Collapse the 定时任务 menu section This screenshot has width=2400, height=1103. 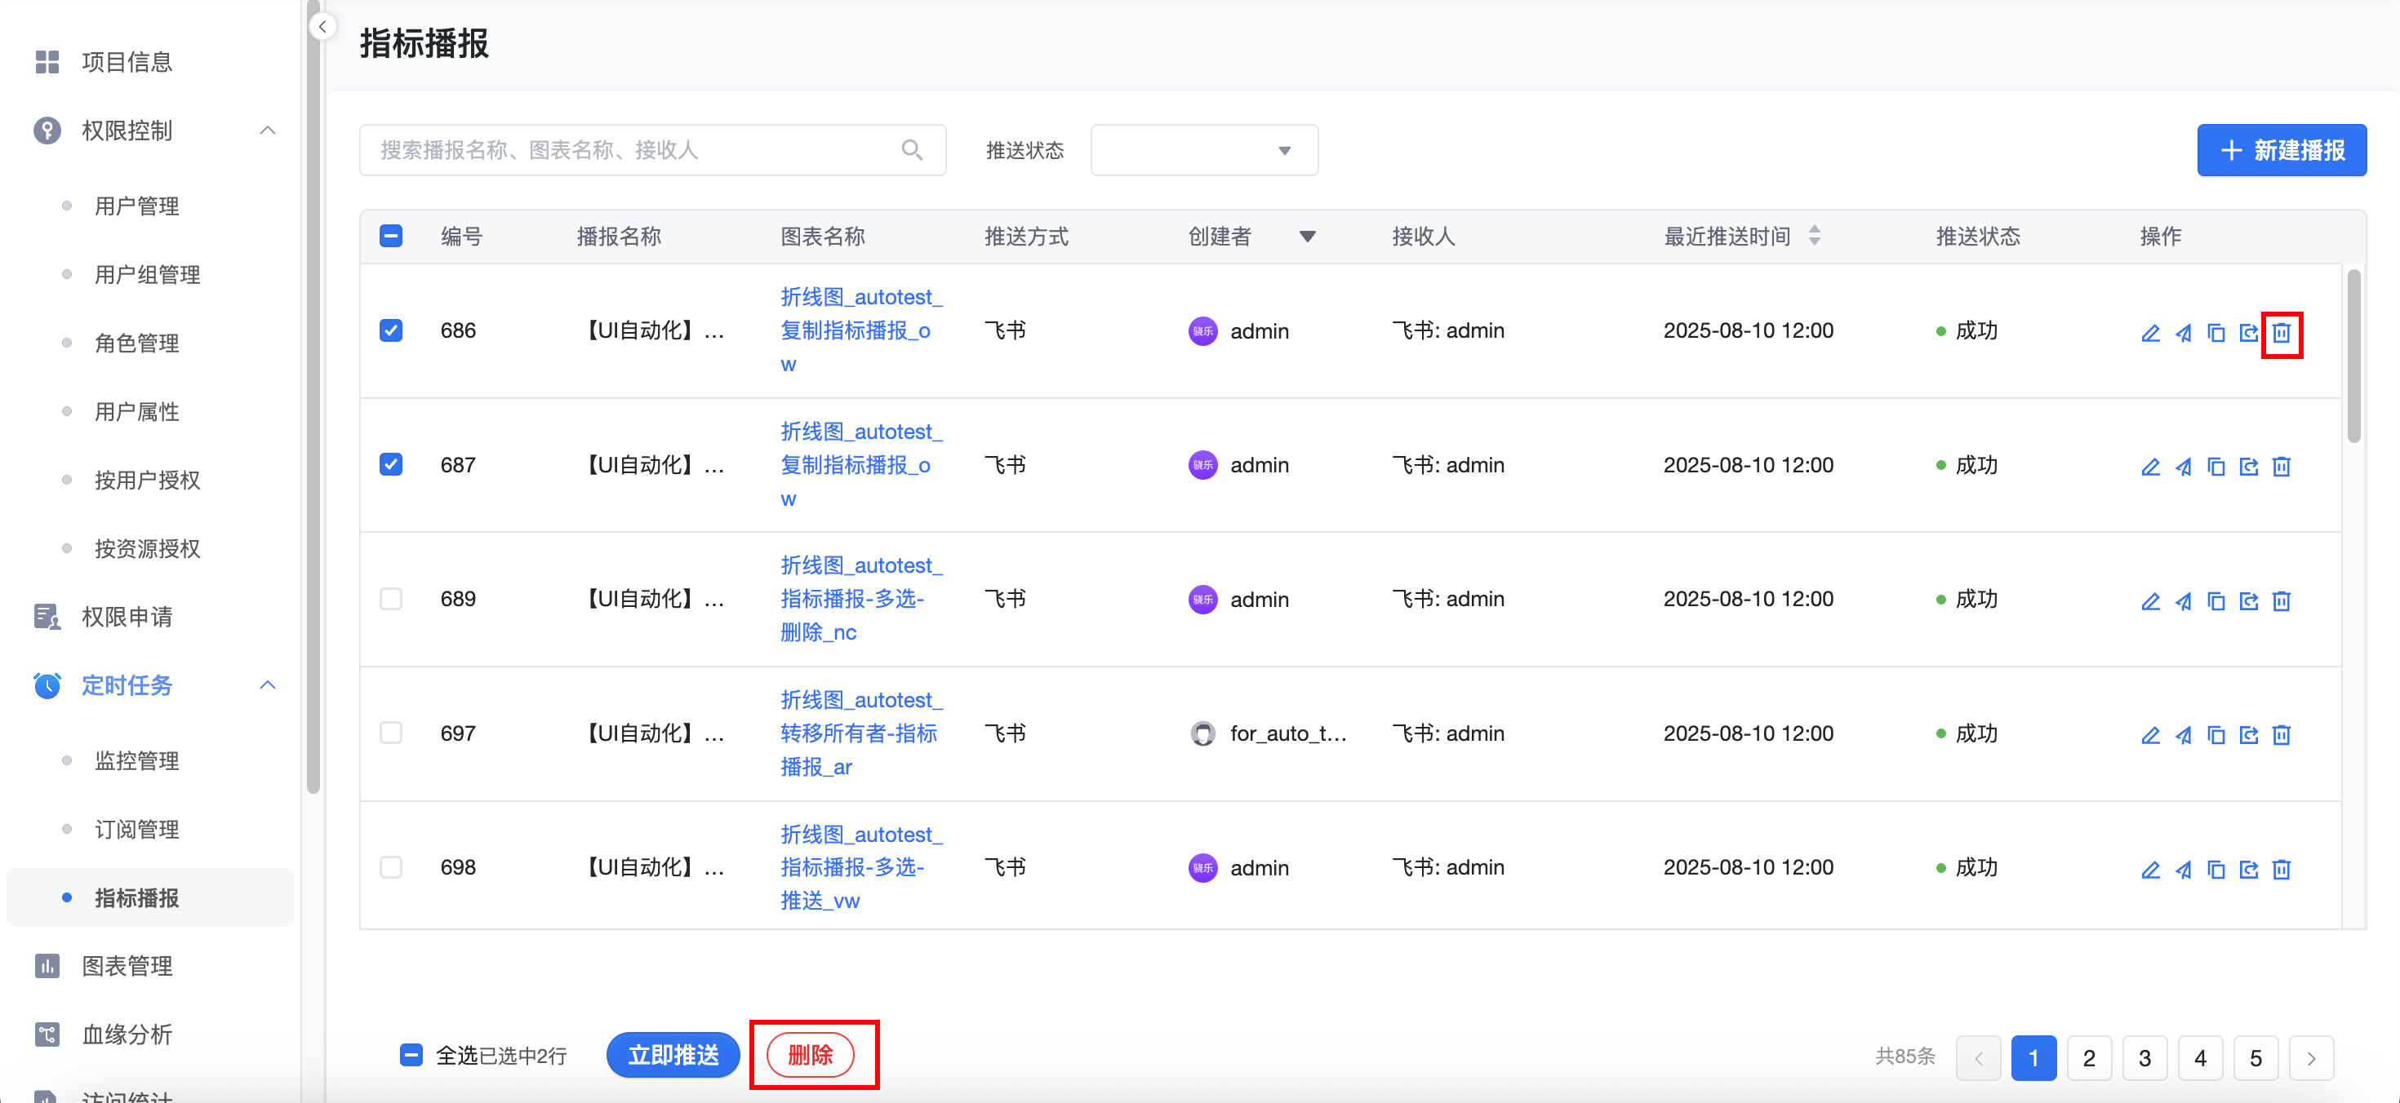(268, 685)
